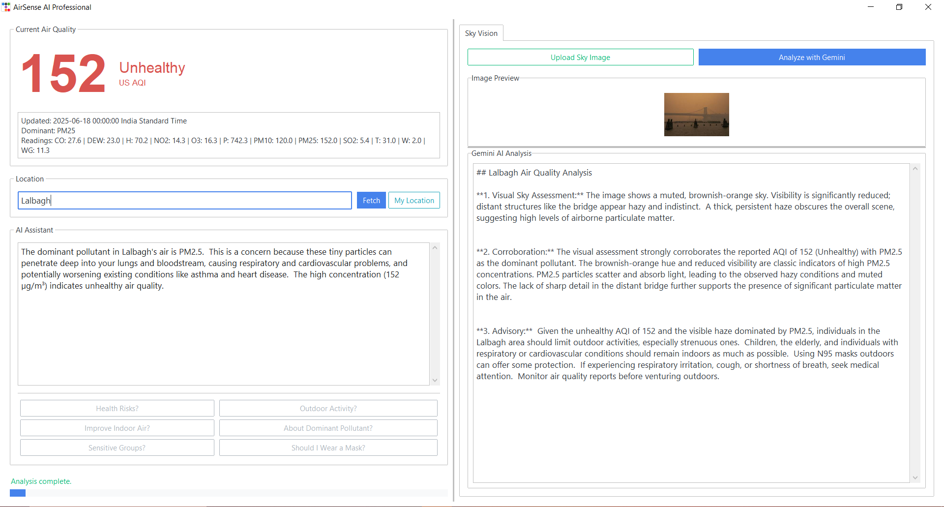Click the US AQI label
The height and width of the screenshot is (507, 944).
[132, 83]
